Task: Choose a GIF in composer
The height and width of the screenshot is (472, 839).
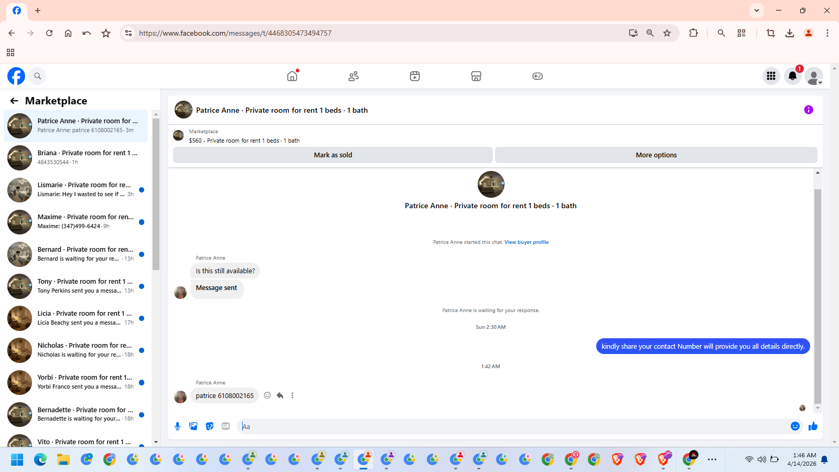Action: (x=226, y=426)
